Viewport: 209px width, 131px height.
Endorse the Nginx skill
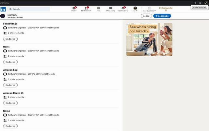10,126
